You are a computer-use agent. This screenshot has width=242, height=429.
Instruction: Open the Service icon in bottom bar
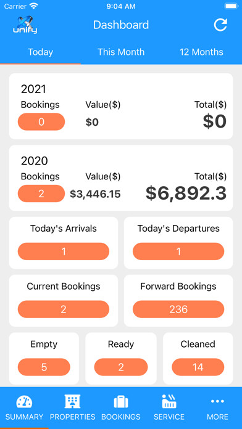(x=169, y=401)
